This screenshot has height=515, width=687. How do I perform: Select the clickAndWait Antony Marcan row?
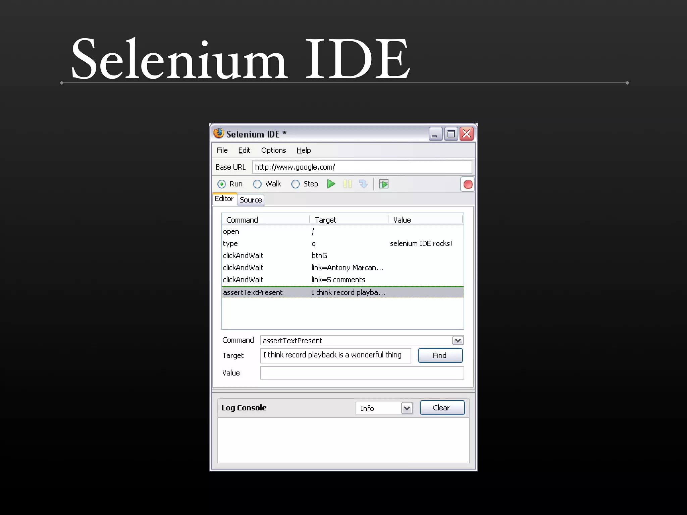click(342, 268)
